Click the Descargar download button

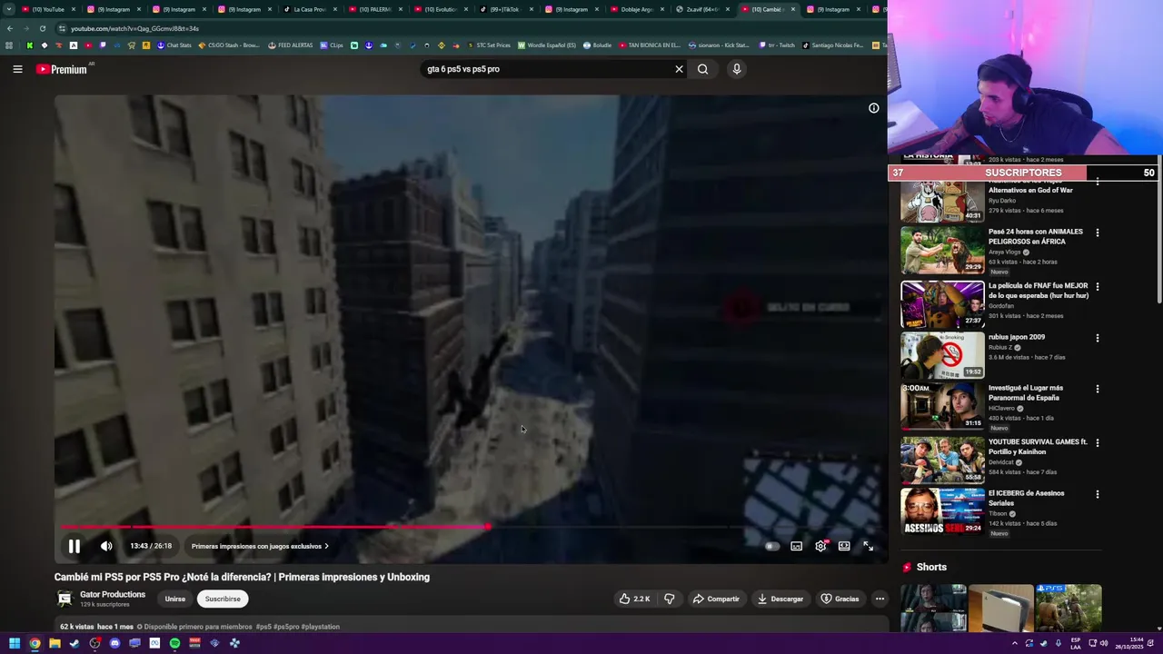point(780,599)
